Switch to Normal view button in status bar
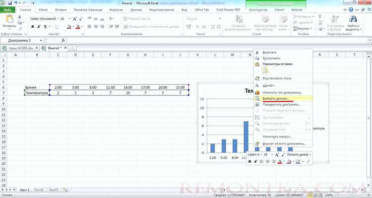Viewport: 372px width, 198px height. (x=310, y=195)
